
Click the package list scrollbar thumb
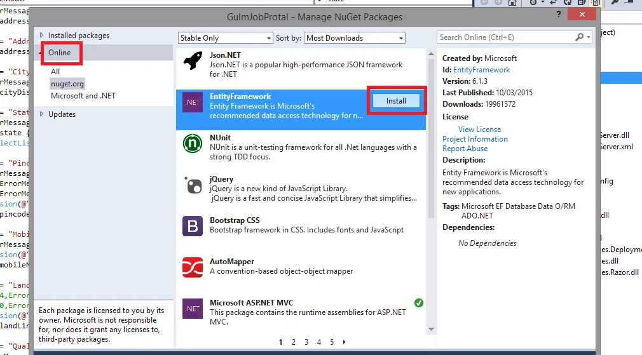pos(431,138)
